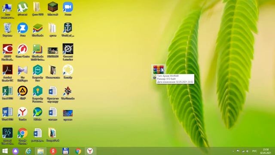Select the Word document beside the landscape image

52,112
